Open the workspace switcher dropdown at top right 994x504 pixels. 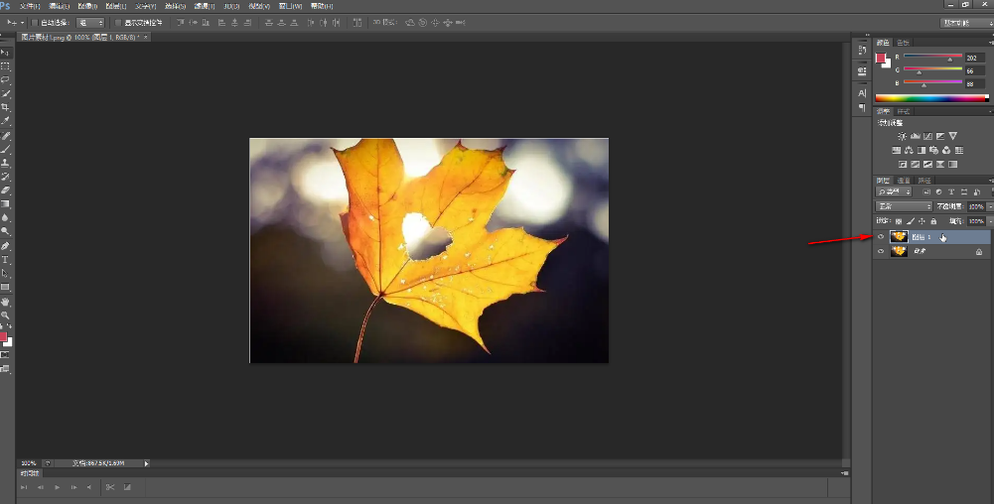click(963, 22)
